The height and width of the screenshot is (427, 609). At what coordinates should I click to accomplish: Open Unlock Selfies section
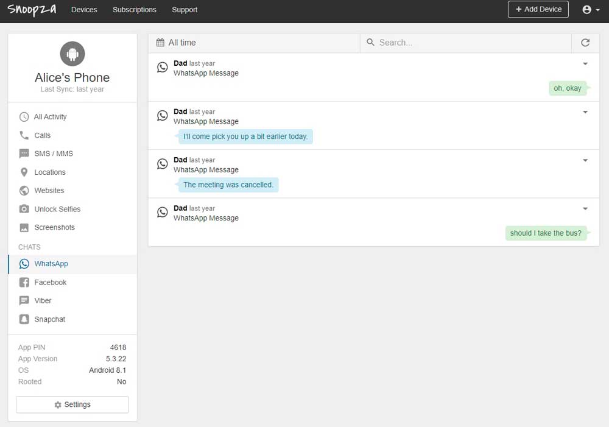(72, 209)
